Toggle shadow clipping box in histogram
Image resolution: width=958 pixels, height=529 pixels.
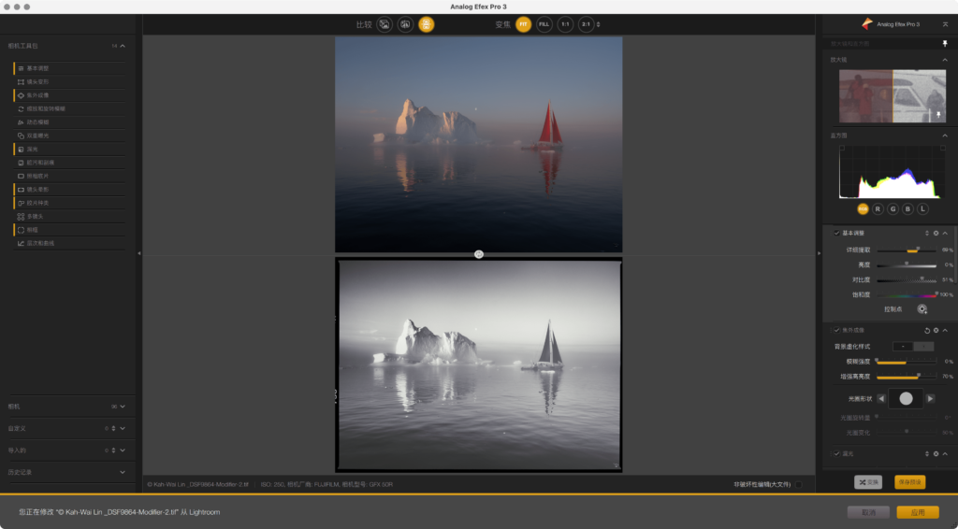(x=842, y=149)
